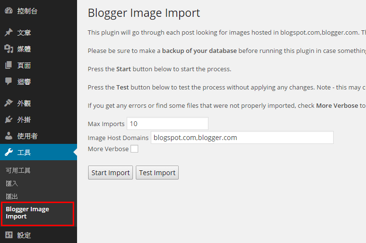
Task: Click the Image Host Domains label
Action: coord(118,138)
